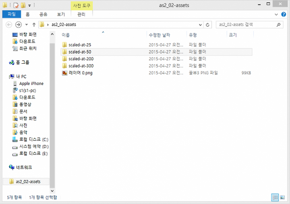The image size is (290, 204).
Task: Open 최근 위치 in navigation pane
Action: [x=28, y=48]
